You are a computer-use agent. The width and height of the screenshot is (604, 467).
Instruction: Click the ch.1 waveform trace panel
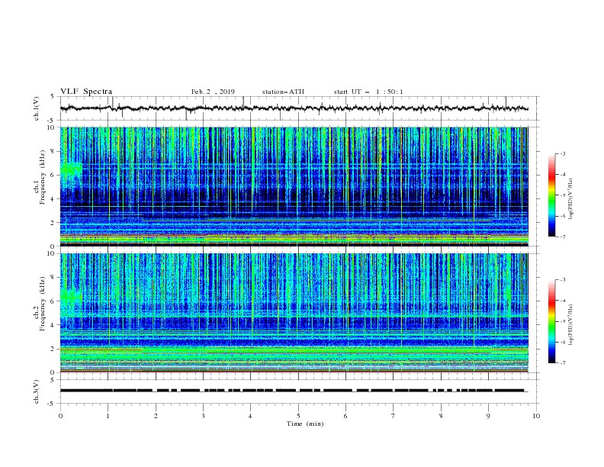pyautogui.click(x=300, y=108)
